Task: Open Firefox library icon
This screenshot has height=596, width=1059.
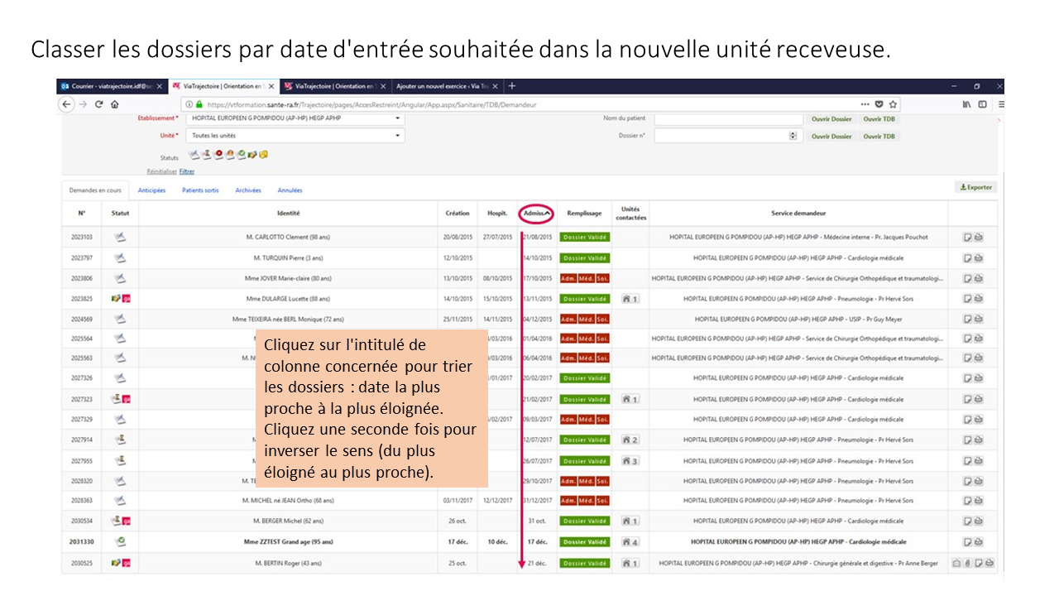Action: point(966,104)
